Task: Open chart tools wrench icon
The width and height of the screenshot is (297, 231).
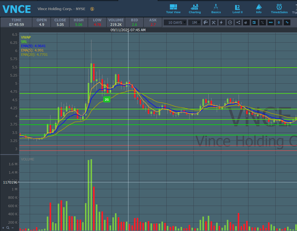Action: [x=214, y=23]
